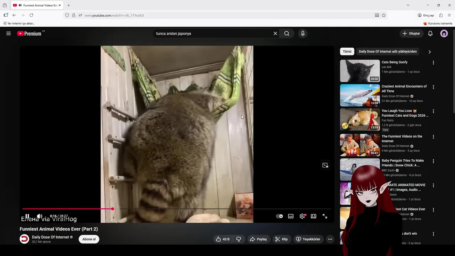This screenshot has height=256, width=455.
Task: Open options menu for Cat Videos Ever
Action: point(433,210)
